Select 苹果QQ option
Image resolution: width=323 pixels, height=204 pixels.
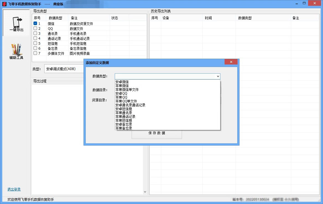[168, 97]
